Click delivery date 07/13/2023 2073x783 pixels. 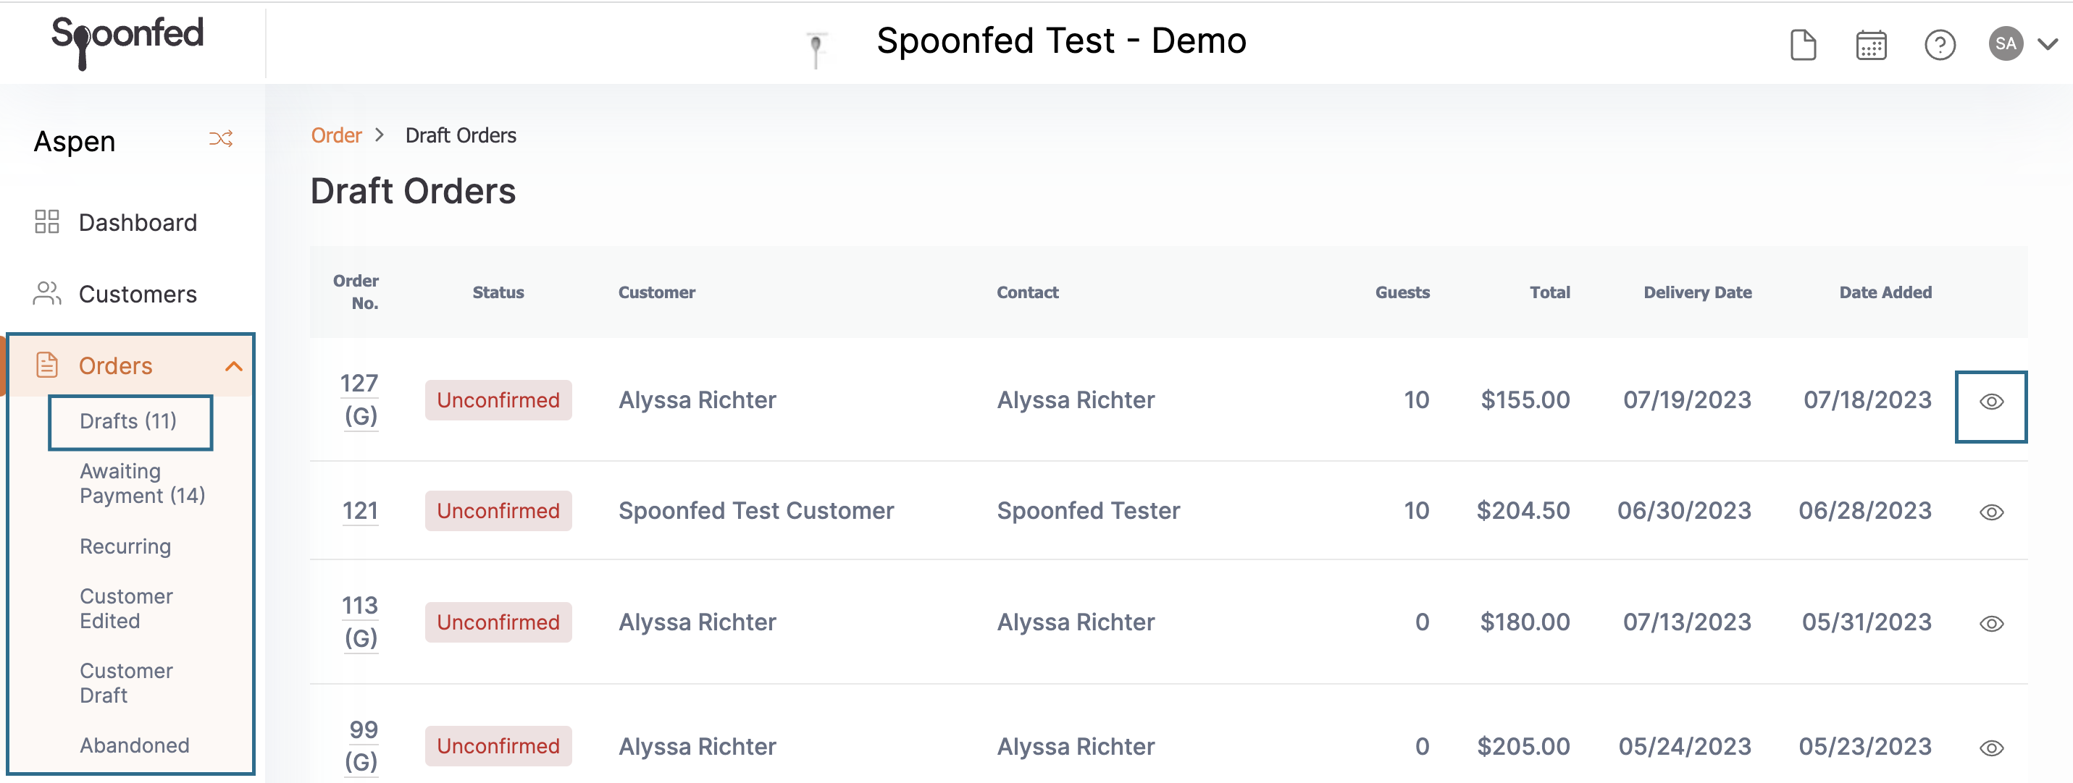[x=1687, y=622]
